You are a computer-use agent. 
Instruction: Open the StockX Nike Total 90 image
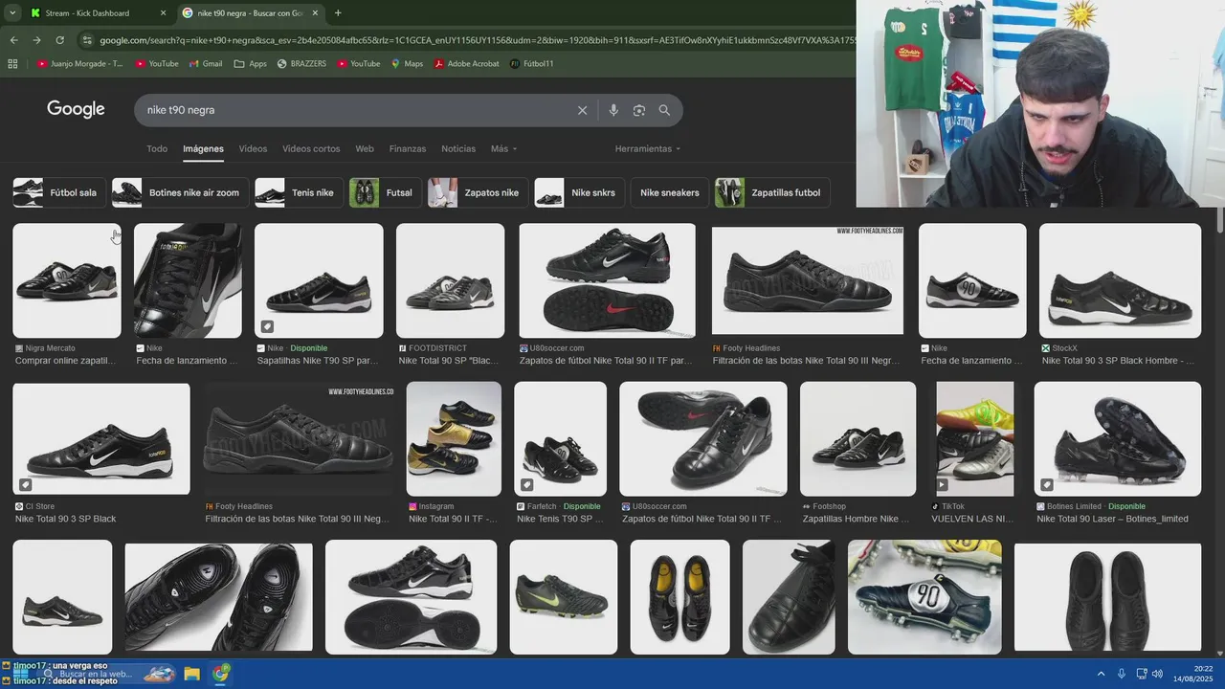coord(1120,280)
